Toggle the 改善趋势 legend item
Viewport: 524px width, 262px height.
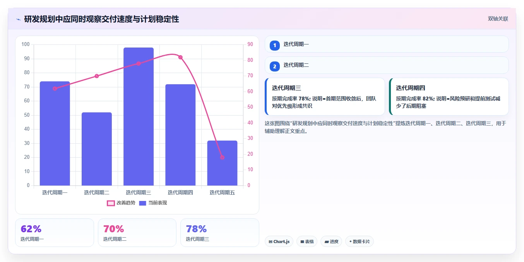tap(121, 203)
